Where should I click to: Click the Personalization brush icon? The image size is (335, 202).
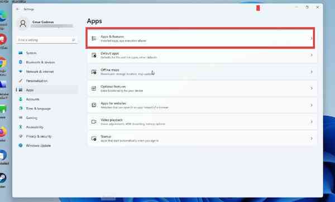point(21,81)
